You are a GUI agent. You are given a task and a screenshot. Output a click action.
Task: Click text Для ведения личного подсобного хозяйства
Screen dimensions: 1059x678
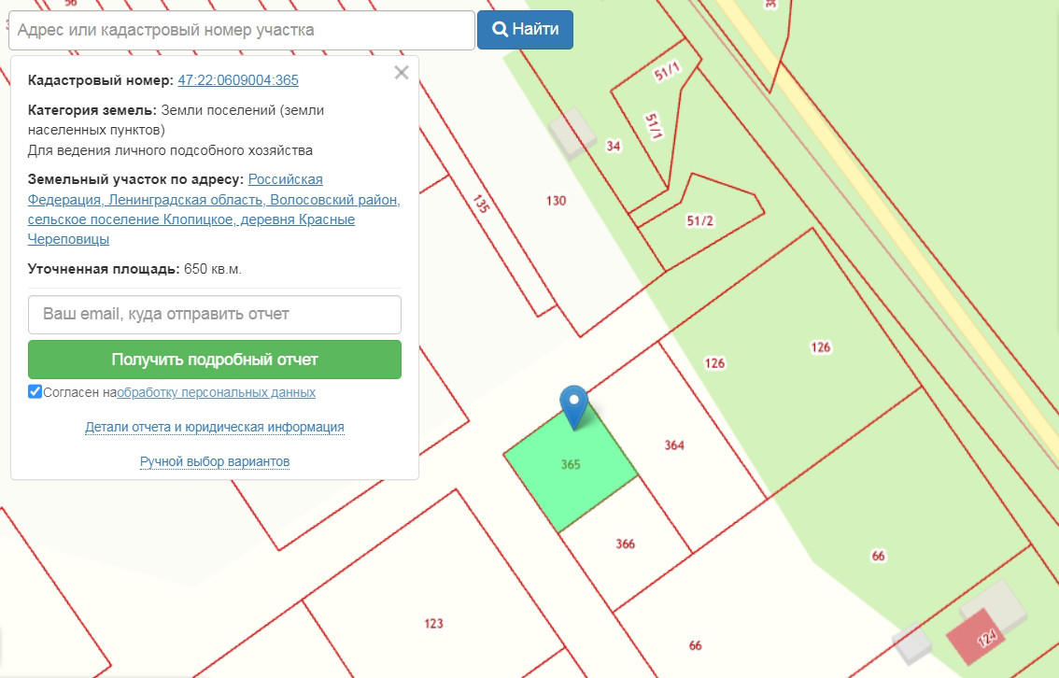point(170,150)
